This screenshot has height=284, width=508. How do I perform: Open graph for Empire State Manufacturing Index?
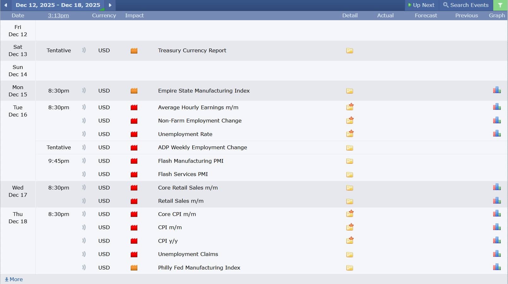tap(497, 90)
